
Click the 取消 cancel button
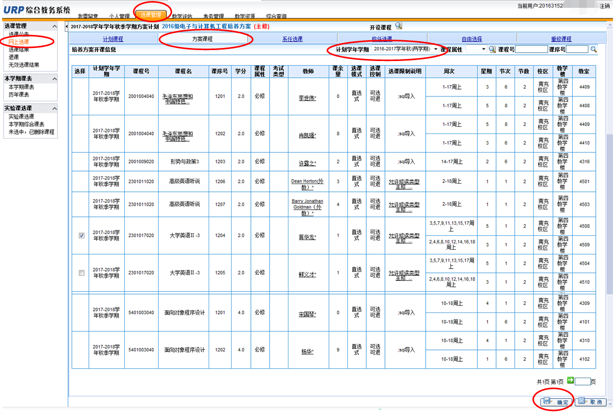click(591, 402)
